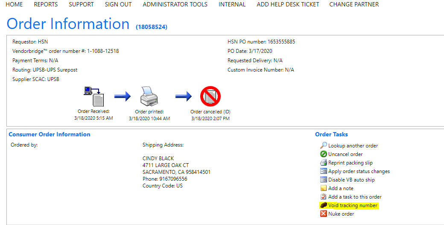Click the printer icon beside Reprint packing slip
This screenshot has height=225, width=444.
323,162
